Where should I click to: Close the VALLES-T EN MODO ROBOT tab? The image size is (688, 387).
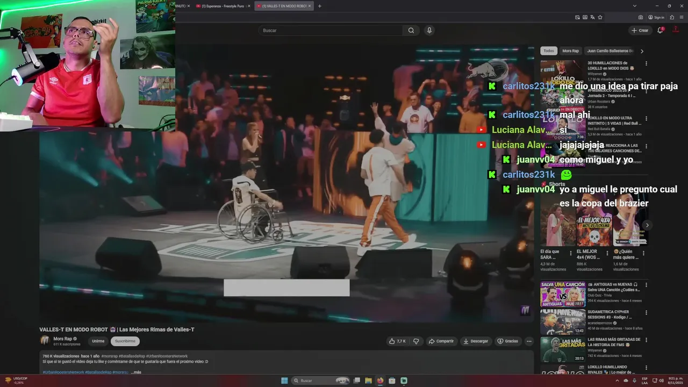pyautogui.click(x=310, y=6)
